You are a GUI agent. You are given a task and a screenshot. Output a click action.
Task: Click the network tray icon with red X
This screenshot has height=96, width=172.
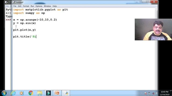153,93
